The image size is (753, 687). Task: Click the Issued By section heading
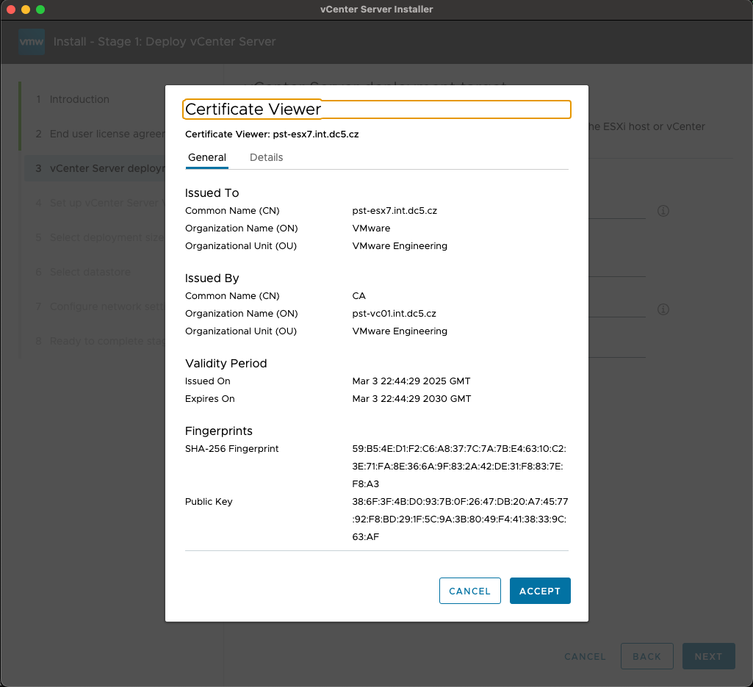(x=212, y=278)
